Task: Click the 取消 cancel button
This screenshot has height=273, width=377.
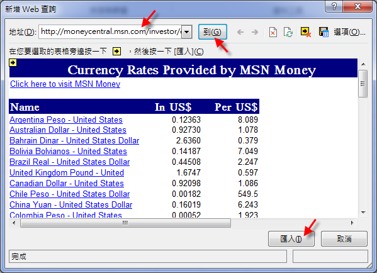Action: click(344, 238)
